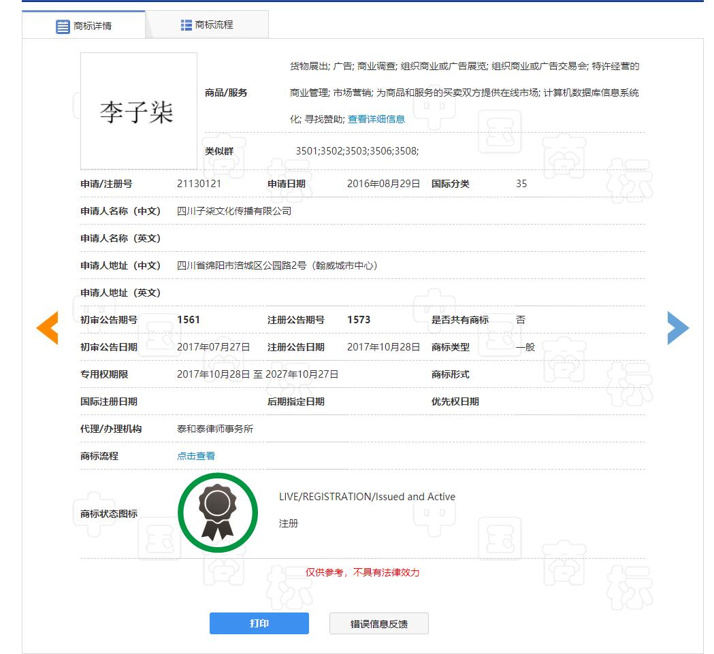The image size is (714, 654).
Task: Open the 查看详细信息 link for goods/services
Action: pyautogui.click(x=376, y=119)
